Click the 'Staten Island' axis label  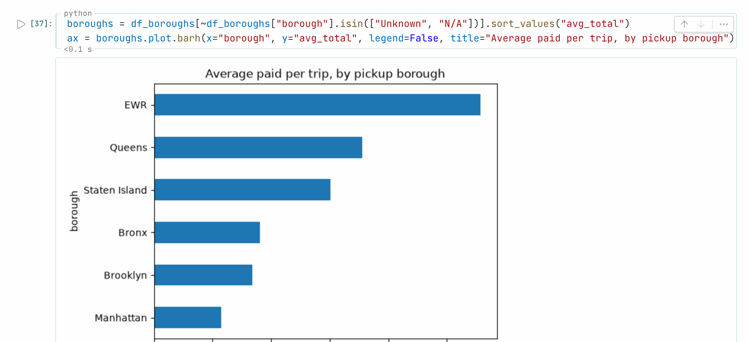tap(115, 190)
